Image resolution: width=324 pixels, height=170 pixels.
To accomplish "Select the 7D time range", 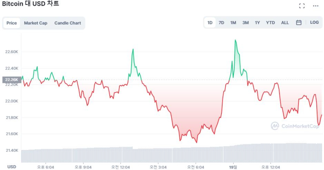I will [x=222, y=23].
